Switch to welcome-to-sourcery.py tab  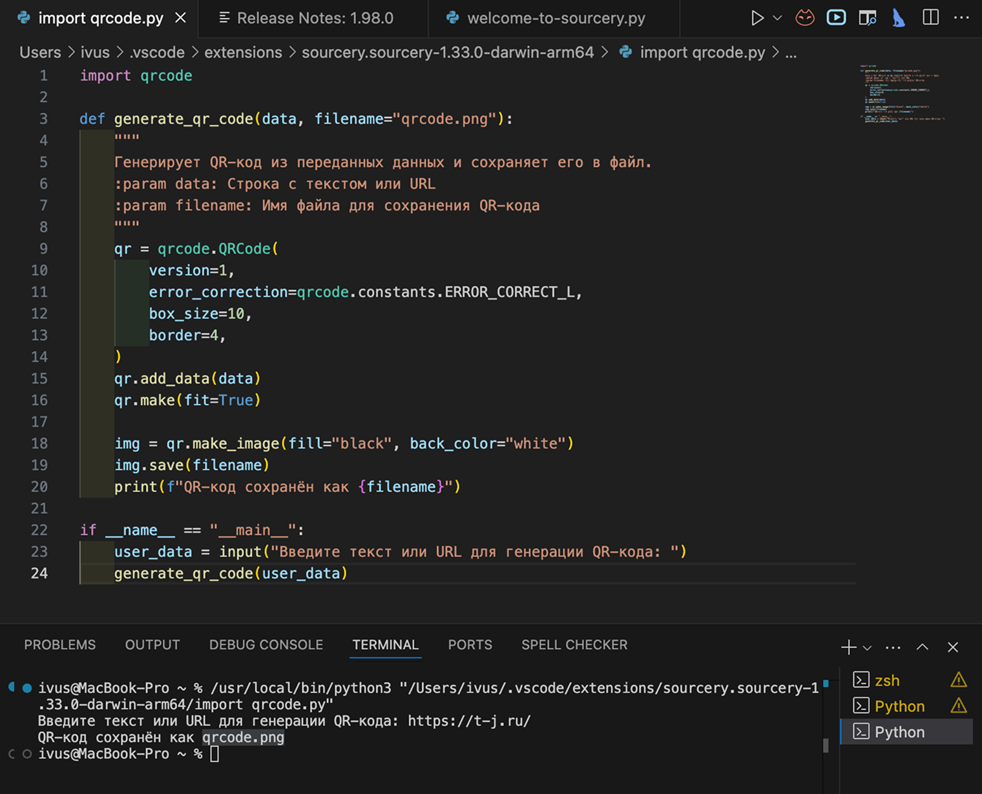coord(555,18)
